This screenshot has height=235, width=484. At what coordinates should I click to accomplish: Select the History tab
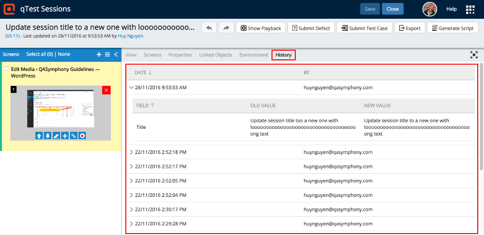click(x=284, y=55)
